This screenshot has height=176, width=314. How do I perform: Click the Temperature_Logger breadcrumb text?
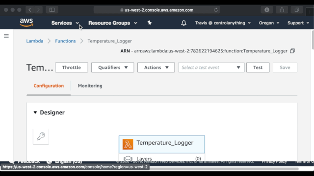pyautogui.click(x=110, y=41)
